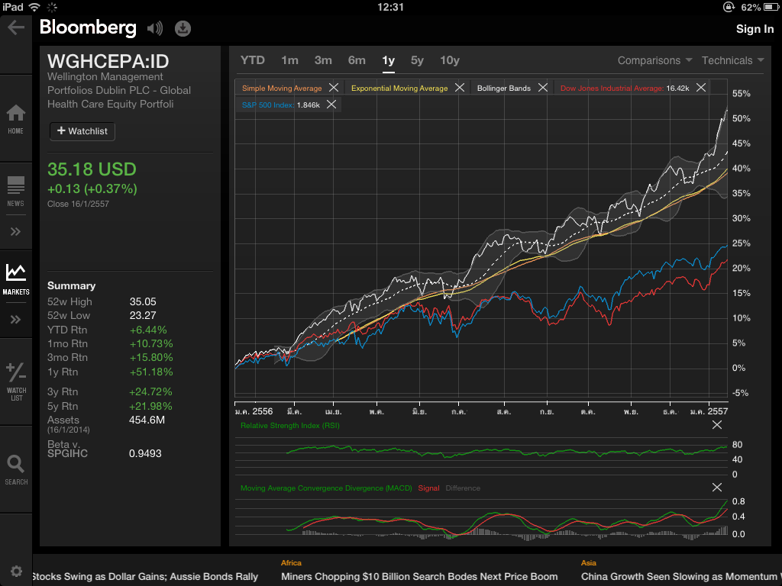Image resolution: width=782 pixels, height=586 pixels.
Task: Open the Search sidebar icon
Action: [x=16, y=470]
